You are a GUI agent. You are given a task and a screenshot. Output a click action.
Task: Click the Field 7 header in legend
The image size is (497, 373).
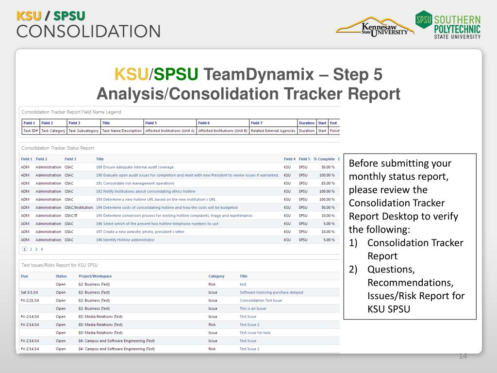tap(273, 123)
